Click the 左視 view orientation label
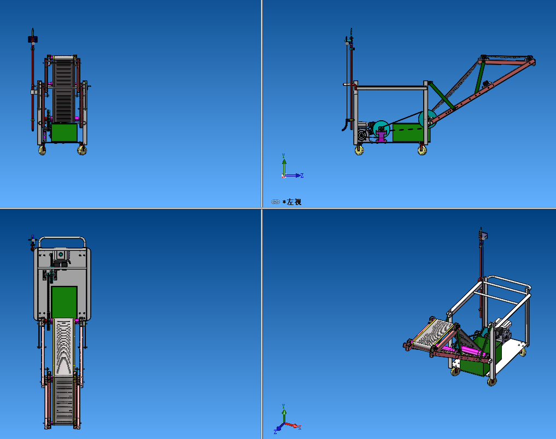 coord(293,202)
